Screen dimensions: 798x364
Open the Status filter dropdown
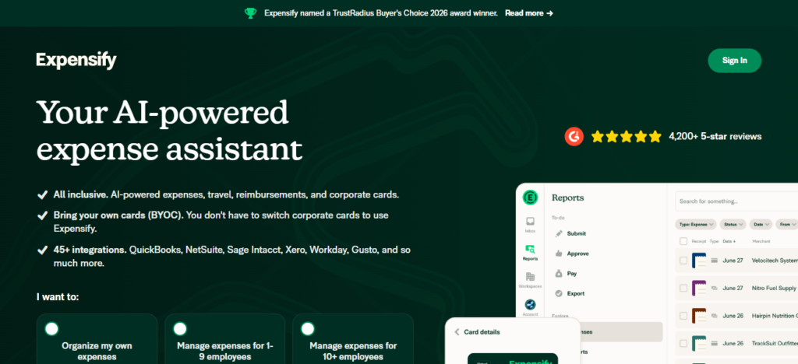(733, 224)
